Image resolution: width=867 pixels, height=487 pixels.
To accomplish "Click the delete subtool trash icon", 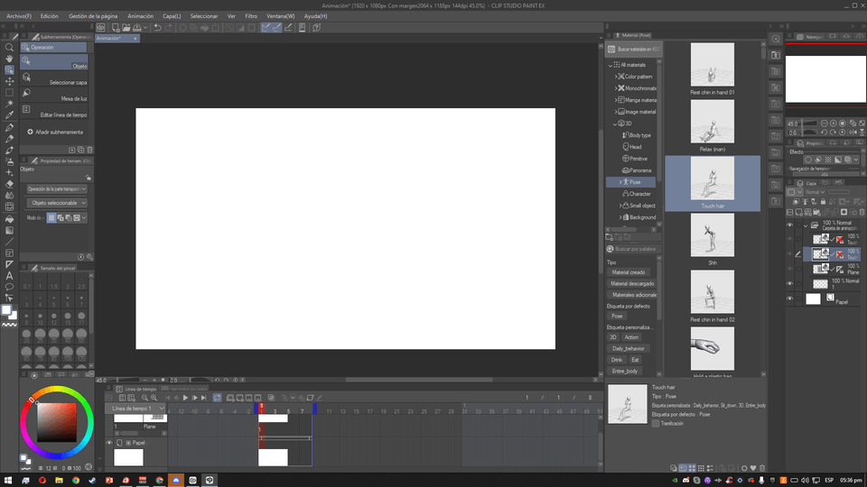I will click(x=89, y=150).
